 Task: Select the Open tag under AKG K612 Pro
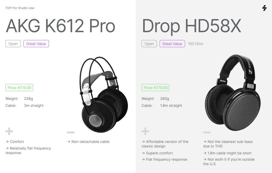click(13, 44)
